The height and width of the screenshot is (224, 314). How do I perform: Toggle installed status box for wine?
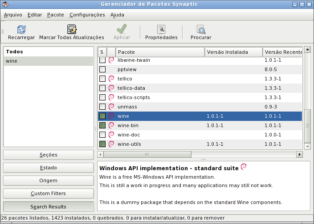(x=102, y=116)
